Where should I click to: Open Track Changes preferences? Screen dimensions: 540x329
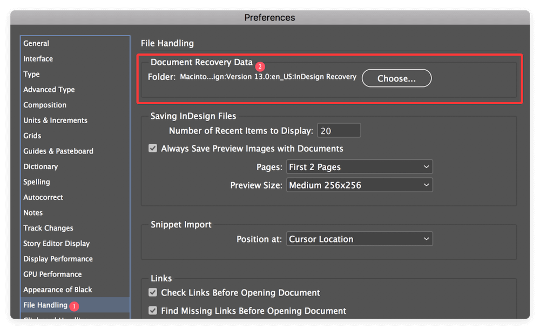[48, 228]
